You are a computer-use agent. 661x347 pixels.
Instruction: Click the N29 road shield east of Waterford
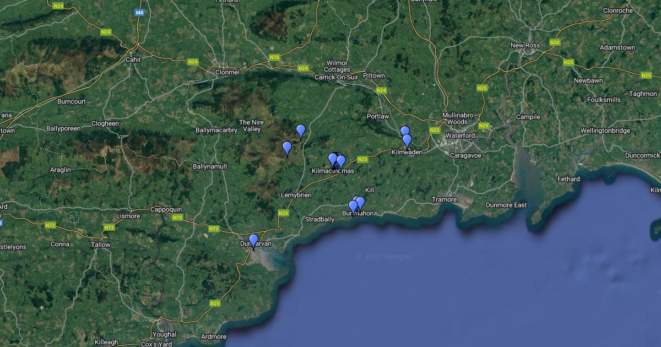click(x=484, y=126)
